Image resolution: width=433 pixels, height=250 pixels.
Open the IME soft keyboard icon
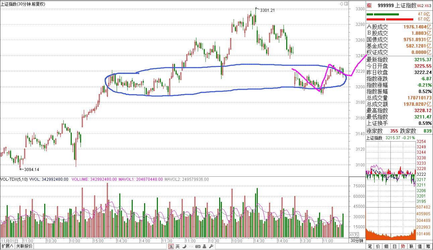click(x=198, y=247)
